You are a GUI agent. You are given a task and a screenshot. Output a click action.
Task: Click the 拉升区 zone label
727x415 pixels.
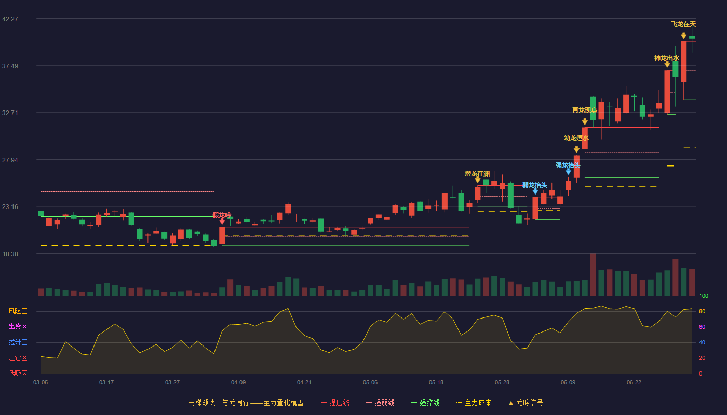(18, 342)
